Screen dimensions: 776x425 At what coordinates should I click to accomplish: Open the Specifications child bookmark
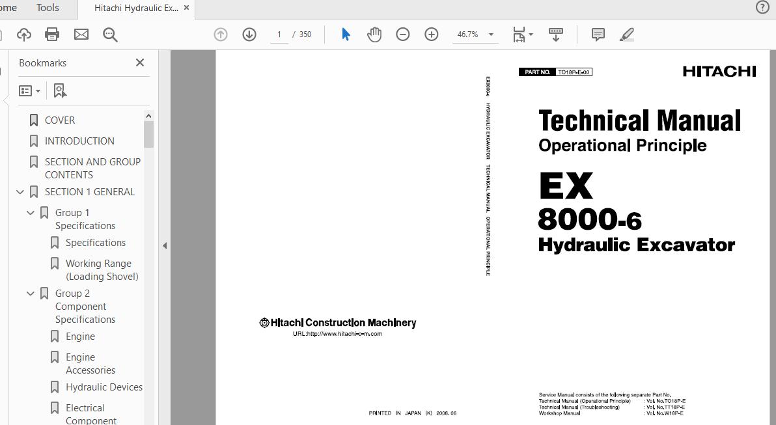click(x=96, y=242)
